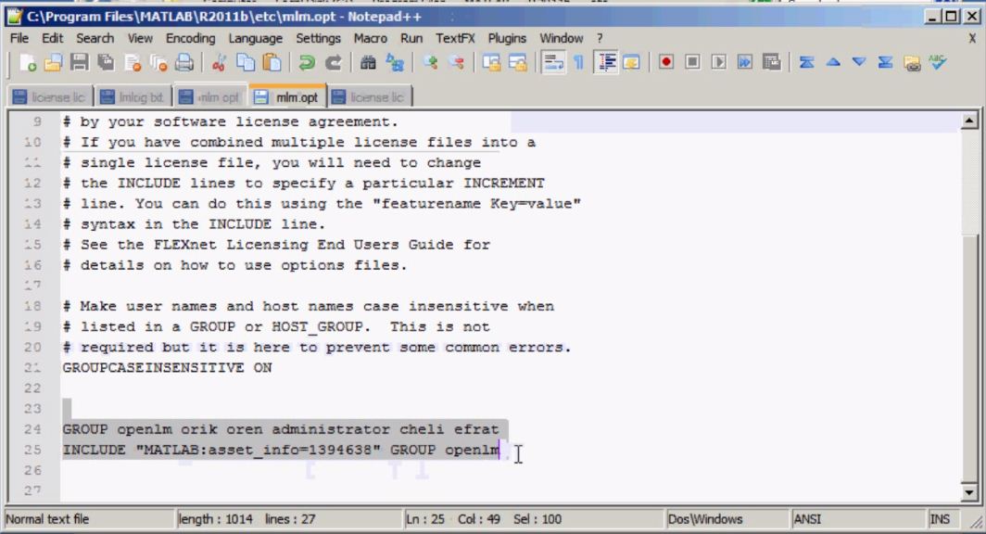Click the INS indicator in status bar

[937, 519]
